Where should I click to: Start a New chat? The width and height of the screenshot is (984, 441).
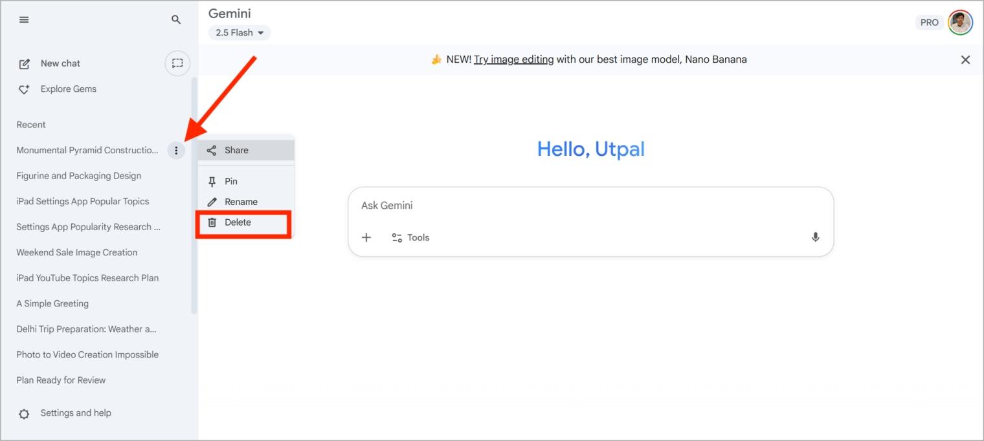60,63
